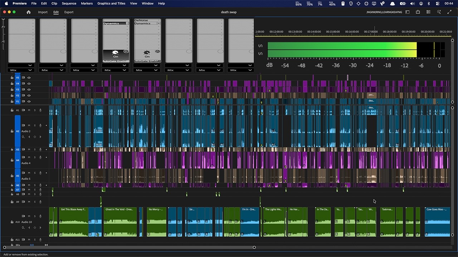The width and height of the screenshot is (458, 257).
Task: Click the A11 track label
Action: [18, 240]
